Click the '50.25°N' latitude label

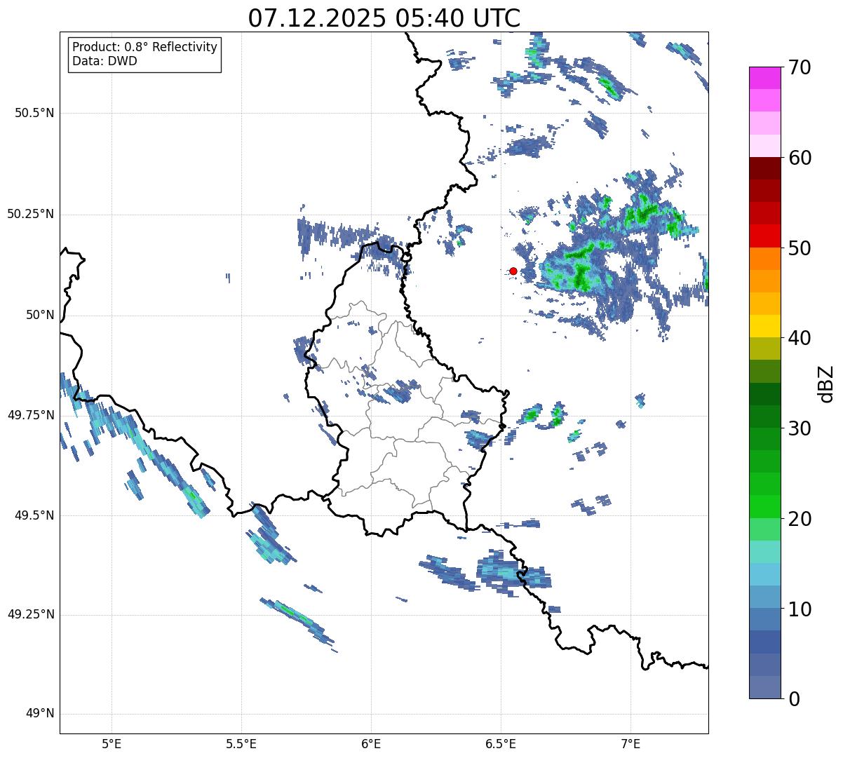tap(31, 214)
